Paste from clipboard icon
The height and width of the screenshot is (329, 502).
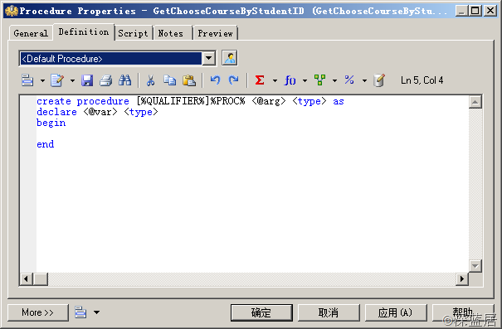click(189, 80)
